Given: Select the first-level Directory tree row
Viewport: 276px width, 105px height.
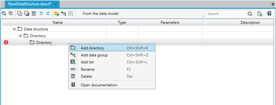Looking at the screenshot, I should pos(137,36).
